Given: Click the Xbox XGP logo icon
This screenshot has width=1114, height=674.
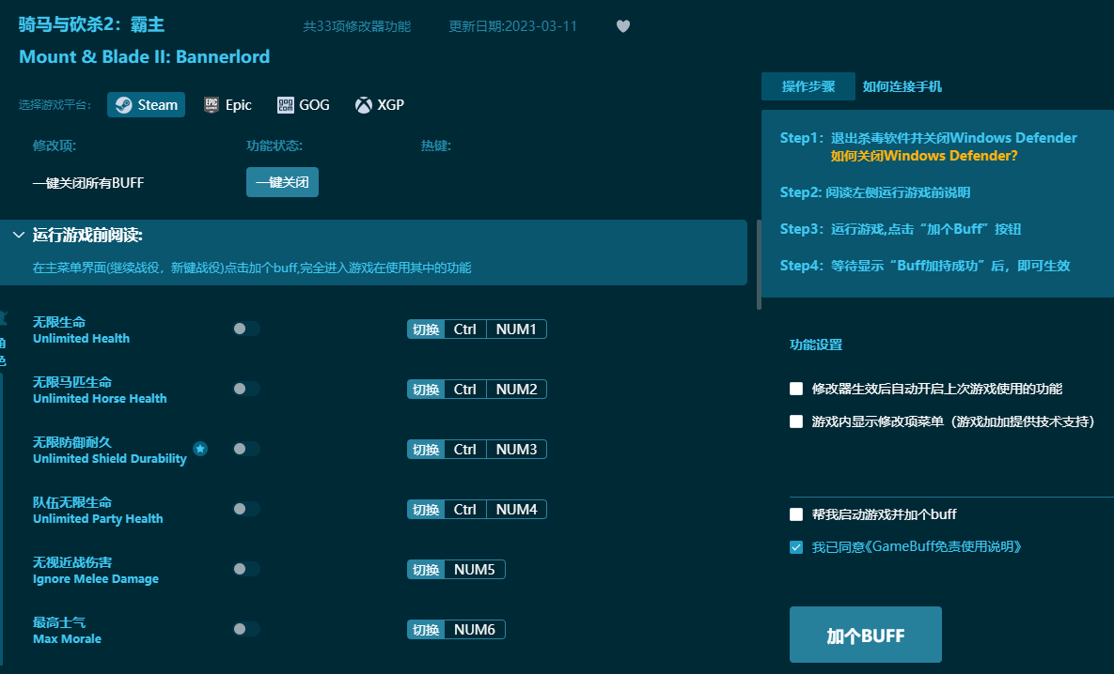Looking at the screenshot, I should 363,105.
